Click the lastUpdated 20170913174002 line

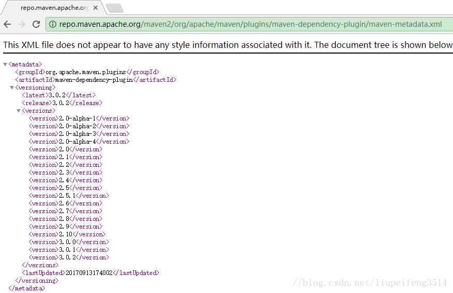point(90,273)
